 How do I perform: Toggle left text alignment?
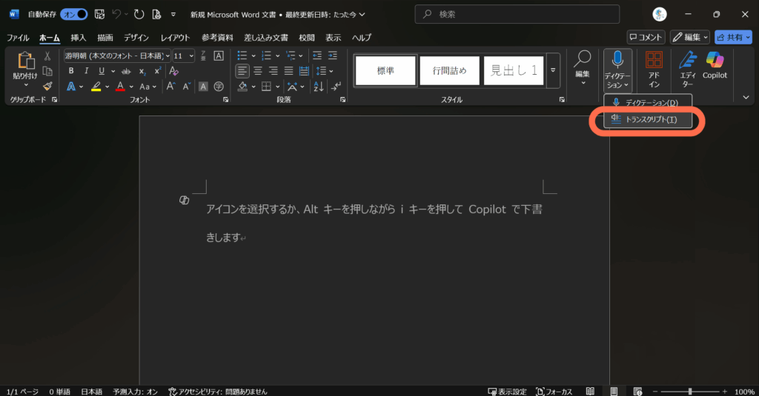(x=242, y=71)
